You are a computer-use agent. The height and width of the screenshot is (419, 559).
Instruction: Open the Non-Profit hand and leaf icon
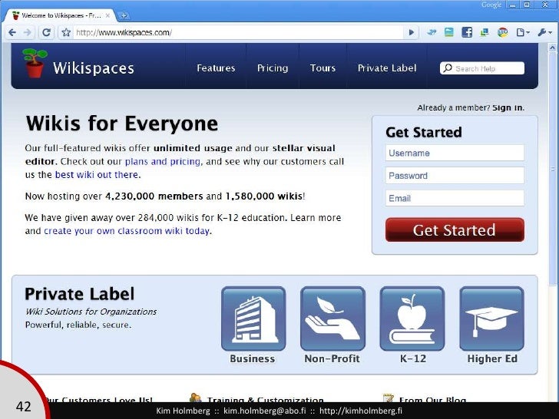coord(332,318)
